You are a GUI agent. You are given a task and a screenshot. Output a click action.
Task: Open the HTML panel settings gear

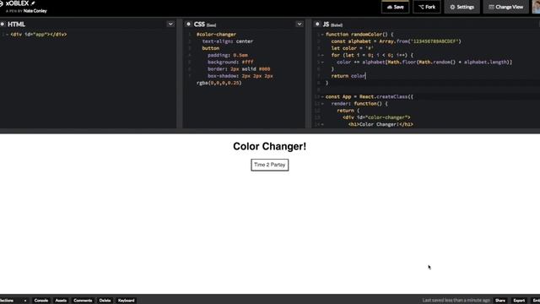pos(2,24)
